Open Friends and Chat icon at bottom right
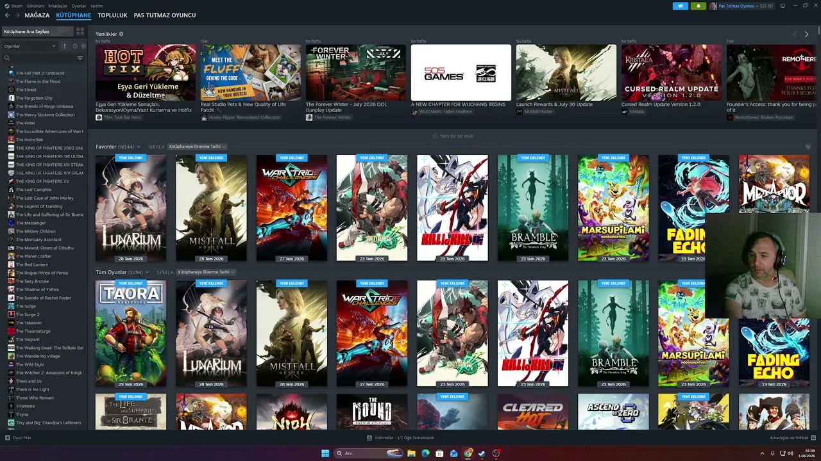The width and height of the screenshot is (821, 461). (813, 438)
